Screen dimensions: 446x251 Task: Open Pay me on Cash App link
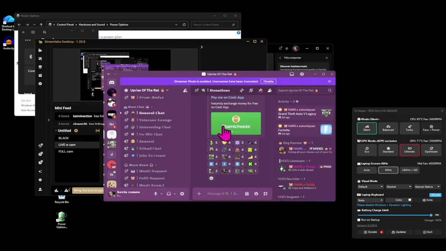coord(228,97)
